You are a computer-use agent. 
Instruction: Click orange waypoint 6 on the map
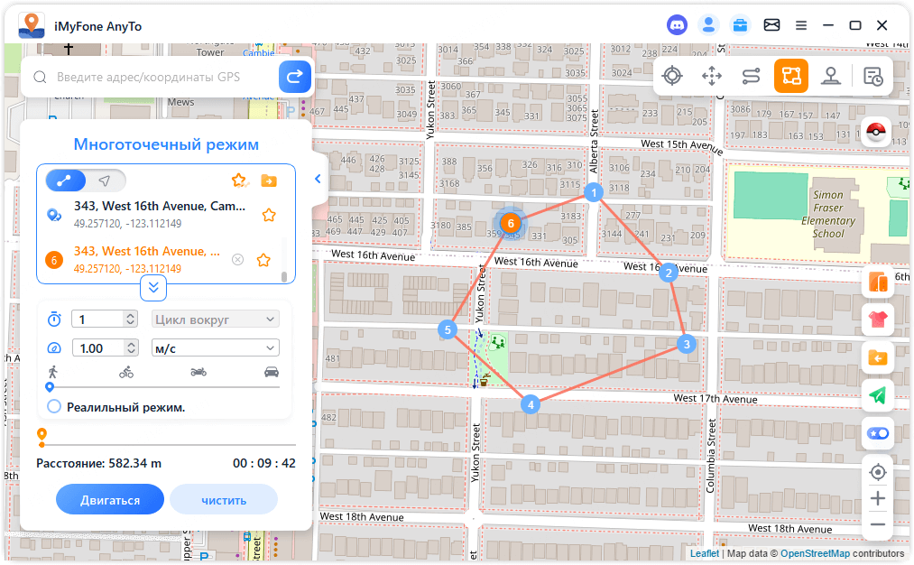[511, 223]
